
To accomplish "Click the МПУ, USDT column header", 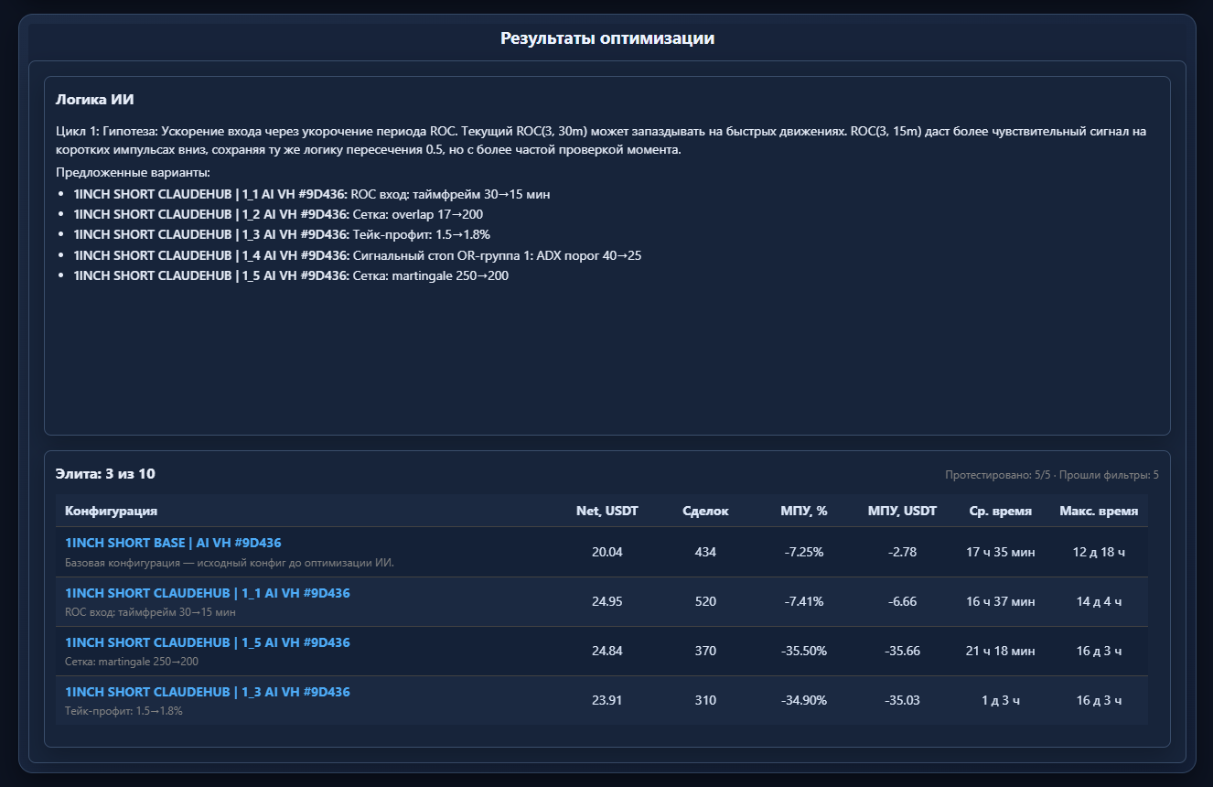I will (x=902, y=511).
